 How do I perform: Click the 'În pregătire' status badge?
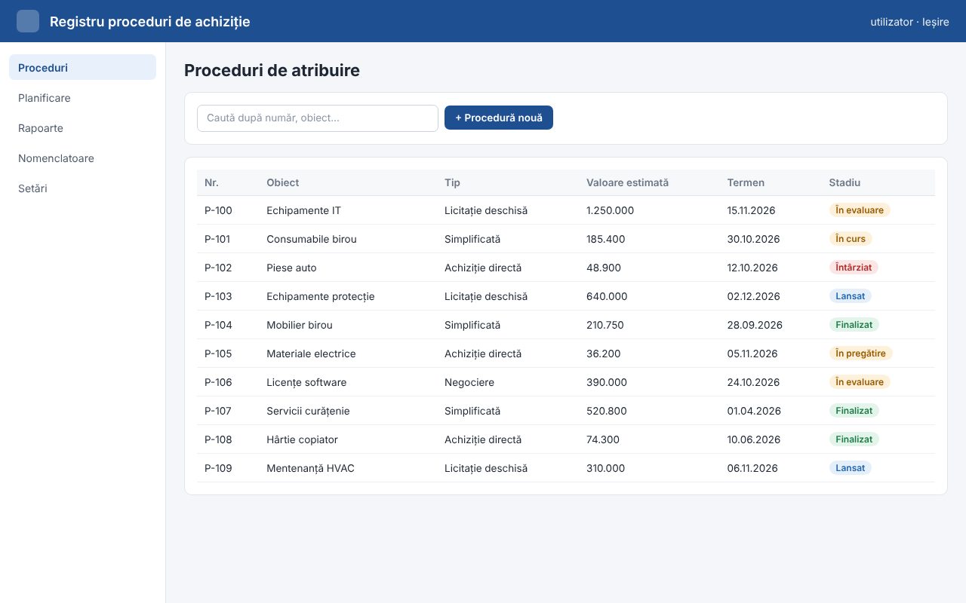(x=861, y=354)
